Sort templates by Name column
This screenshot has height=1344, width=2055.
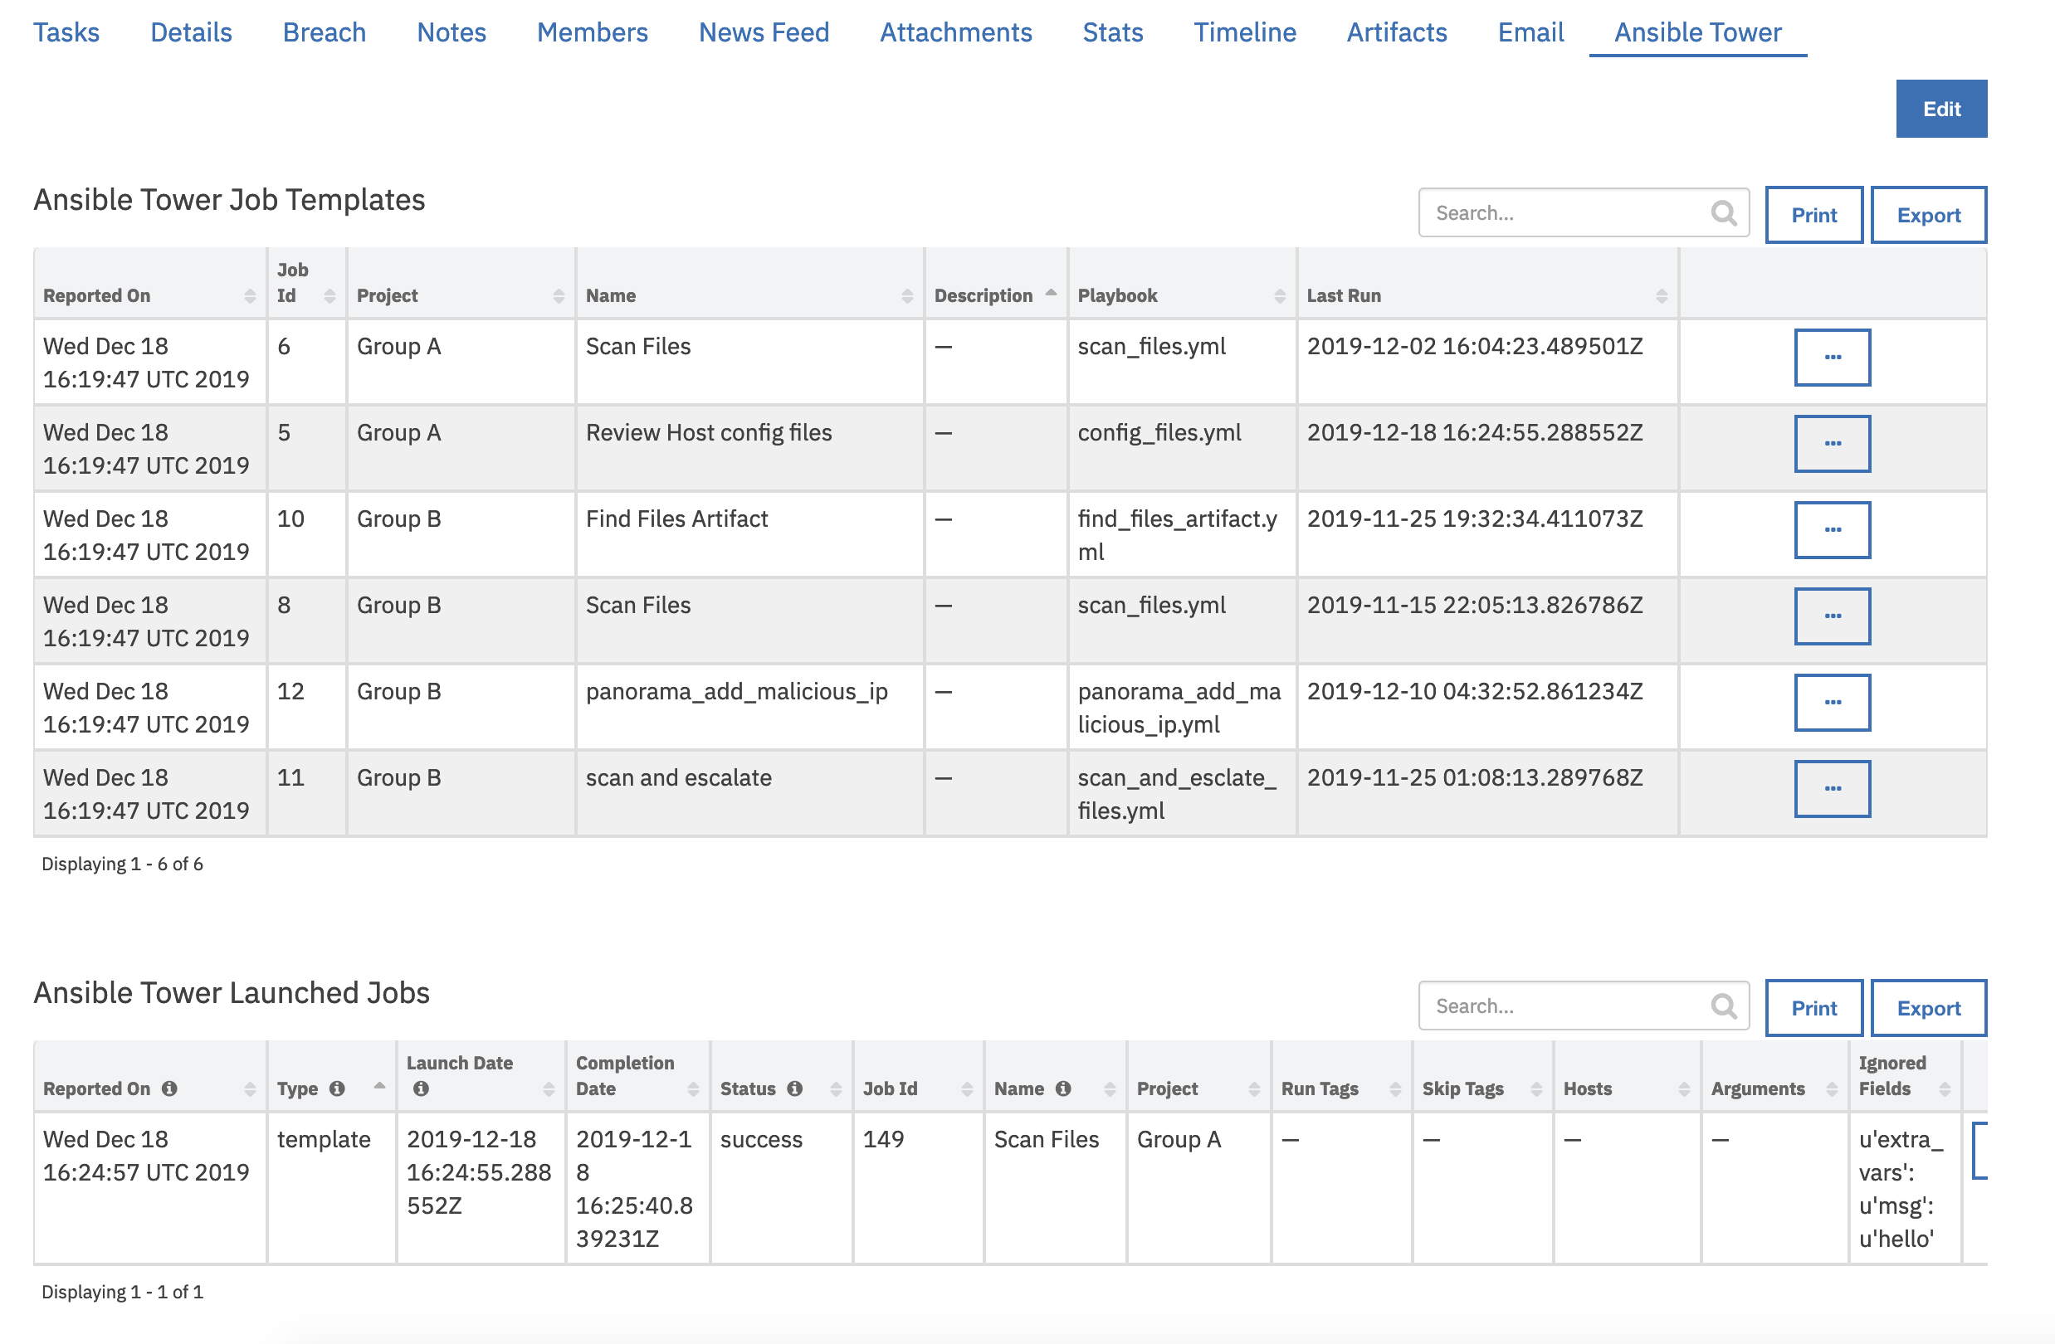(907, 296)
